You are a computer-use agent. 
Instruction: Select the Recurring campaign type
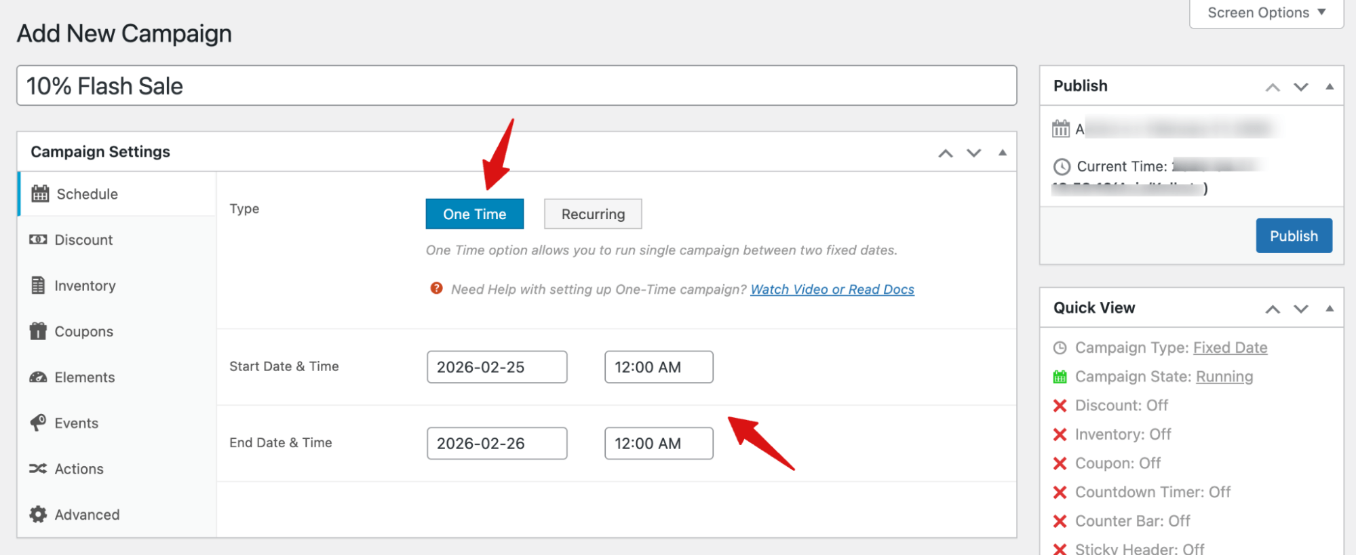[593, 214]
